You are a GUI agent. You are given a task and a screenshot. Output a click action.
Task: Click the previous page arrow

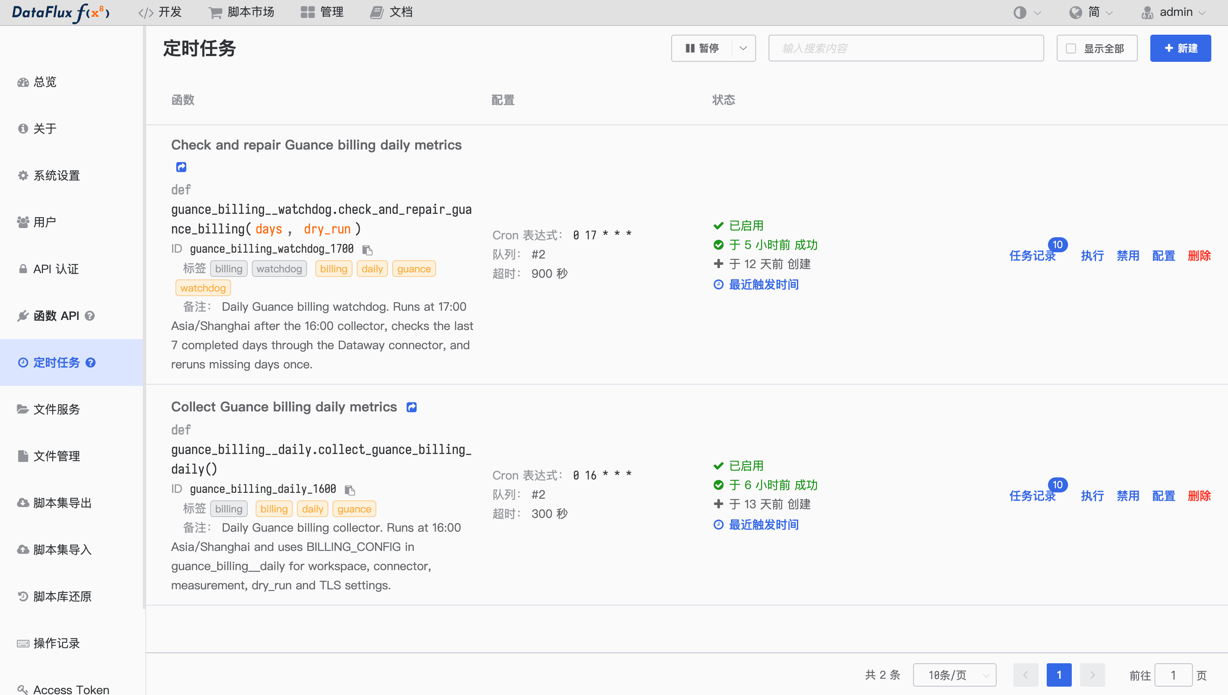pos(1026,675)
